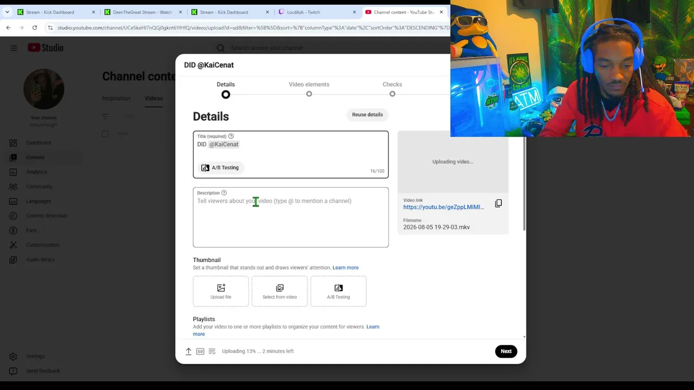Viewport: 694px width, 390px height.
Task: Open the channel avatar picture
Action: pyautogui.click(x=43, y=89)
